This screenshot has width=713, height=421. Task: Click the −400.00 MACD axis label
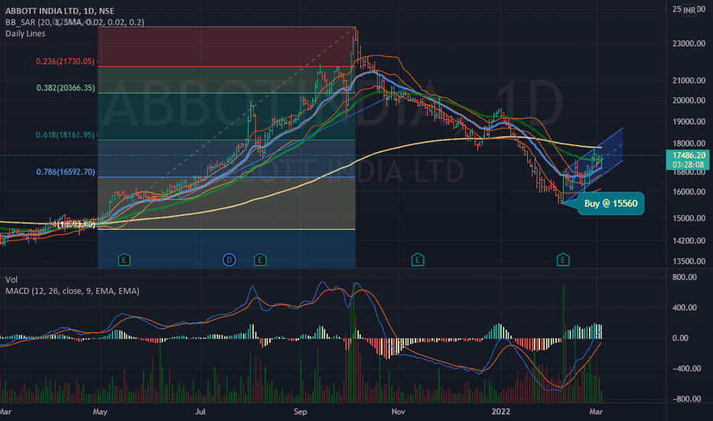click(x=687, y=368)
